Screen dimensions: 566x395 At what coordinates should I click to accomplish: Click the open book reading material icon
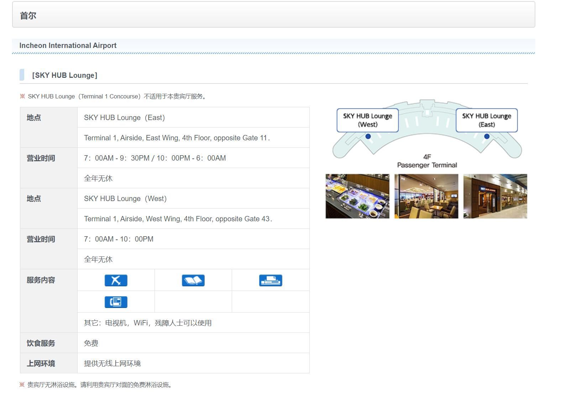(193, 280)
